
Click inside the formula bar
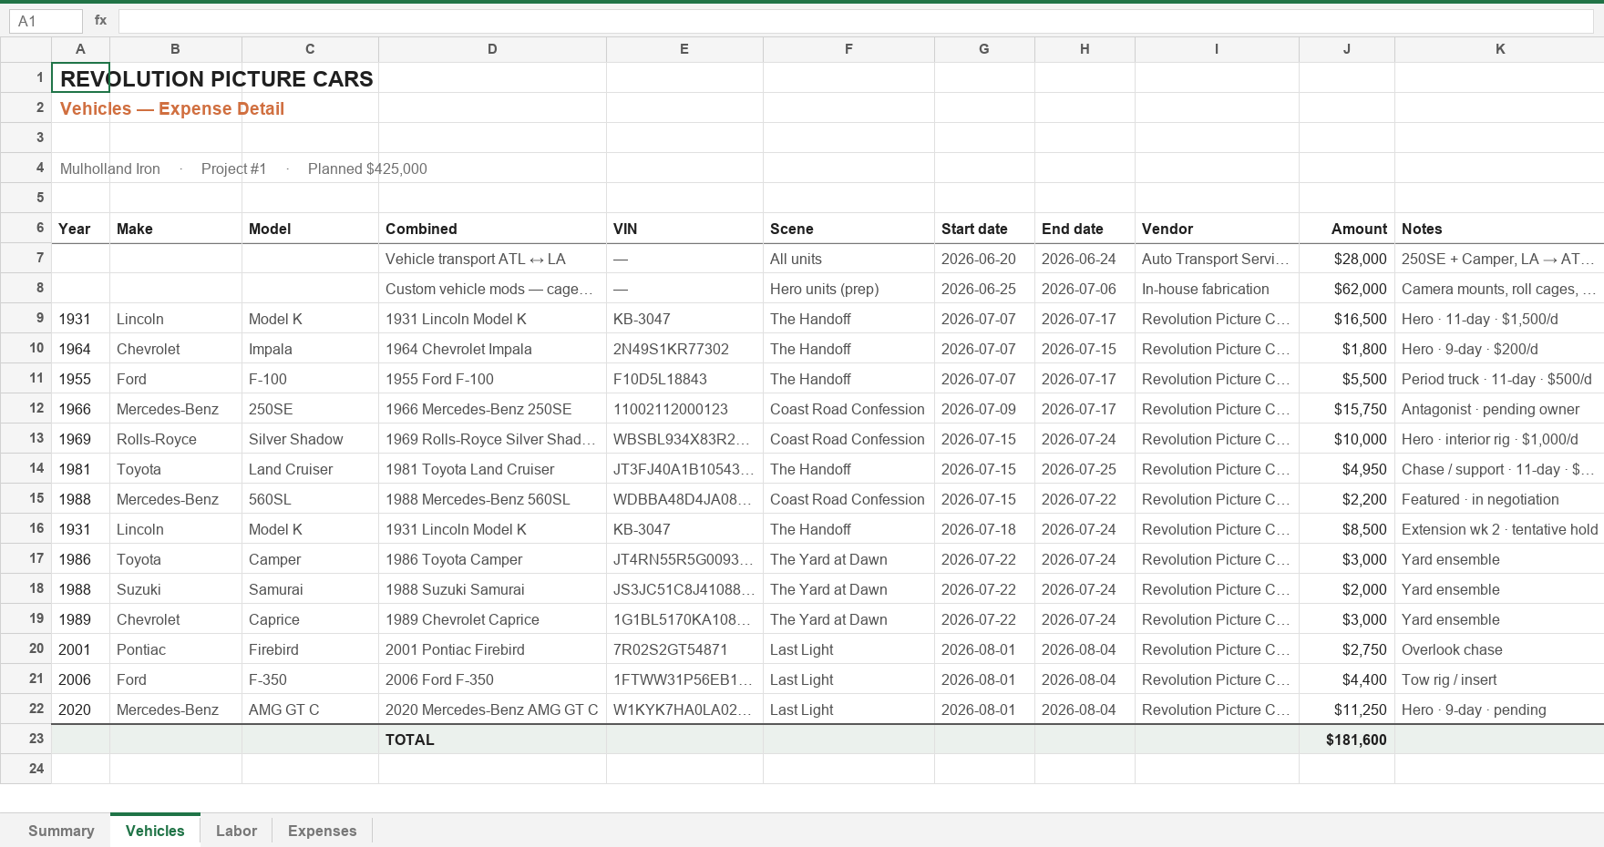pyautogui.click(x=855, y=21)
